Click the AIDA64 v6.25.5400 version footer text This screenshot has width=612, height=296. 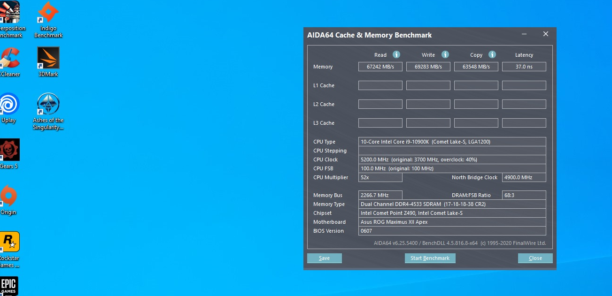pos(460,243)
